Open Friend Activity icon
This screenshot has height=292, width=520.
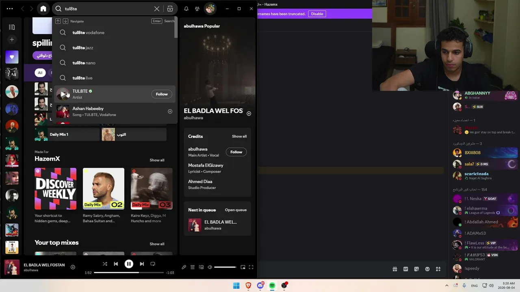pos(197,9)
